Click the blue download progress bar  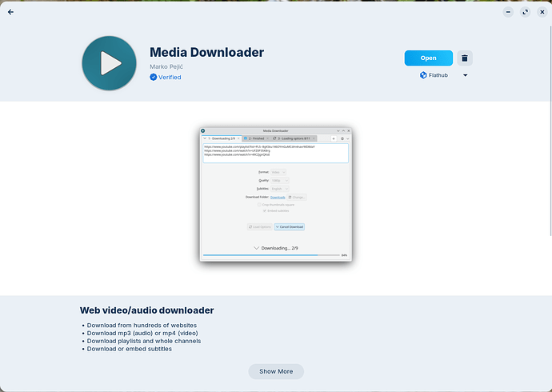271,255
